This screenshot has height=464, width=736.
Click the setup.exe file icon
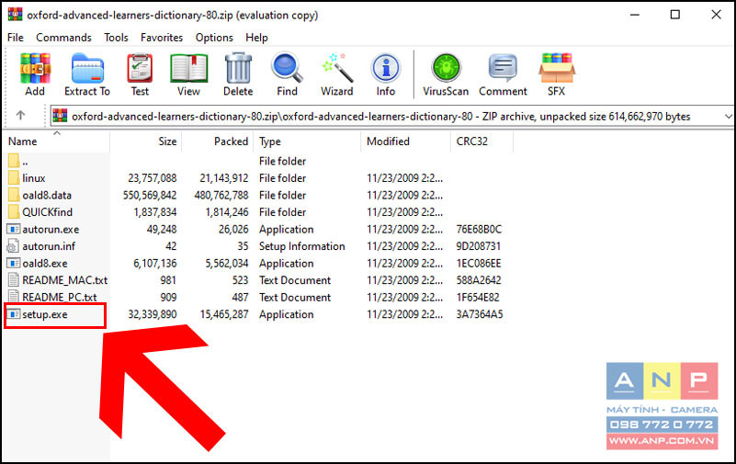pos(13,314)
